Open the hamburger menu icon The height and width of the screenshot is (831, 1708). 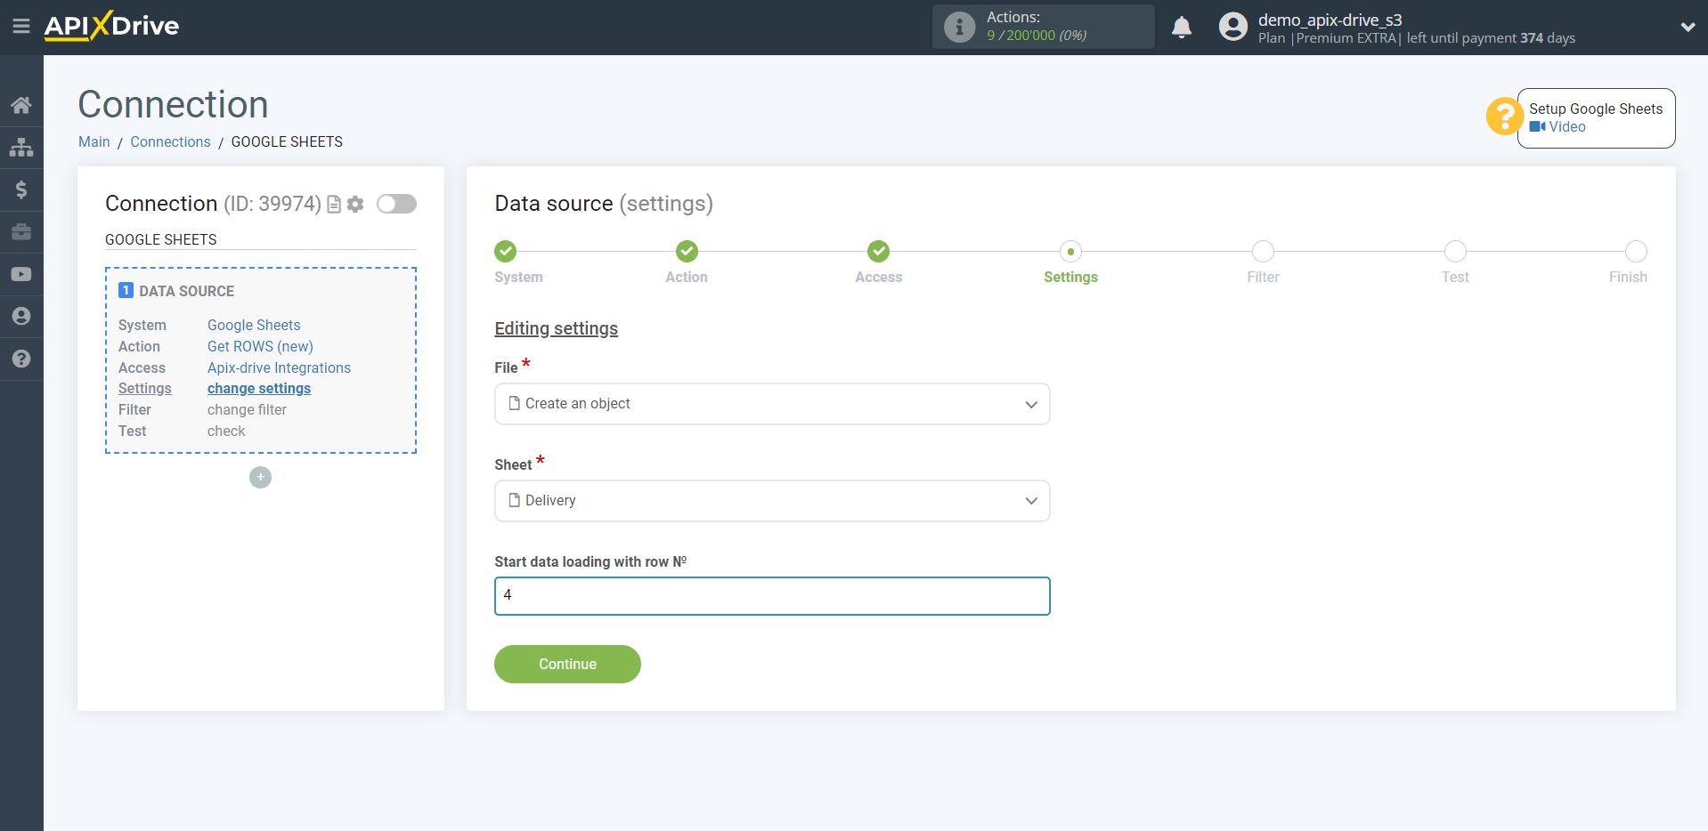click(21, 27)
